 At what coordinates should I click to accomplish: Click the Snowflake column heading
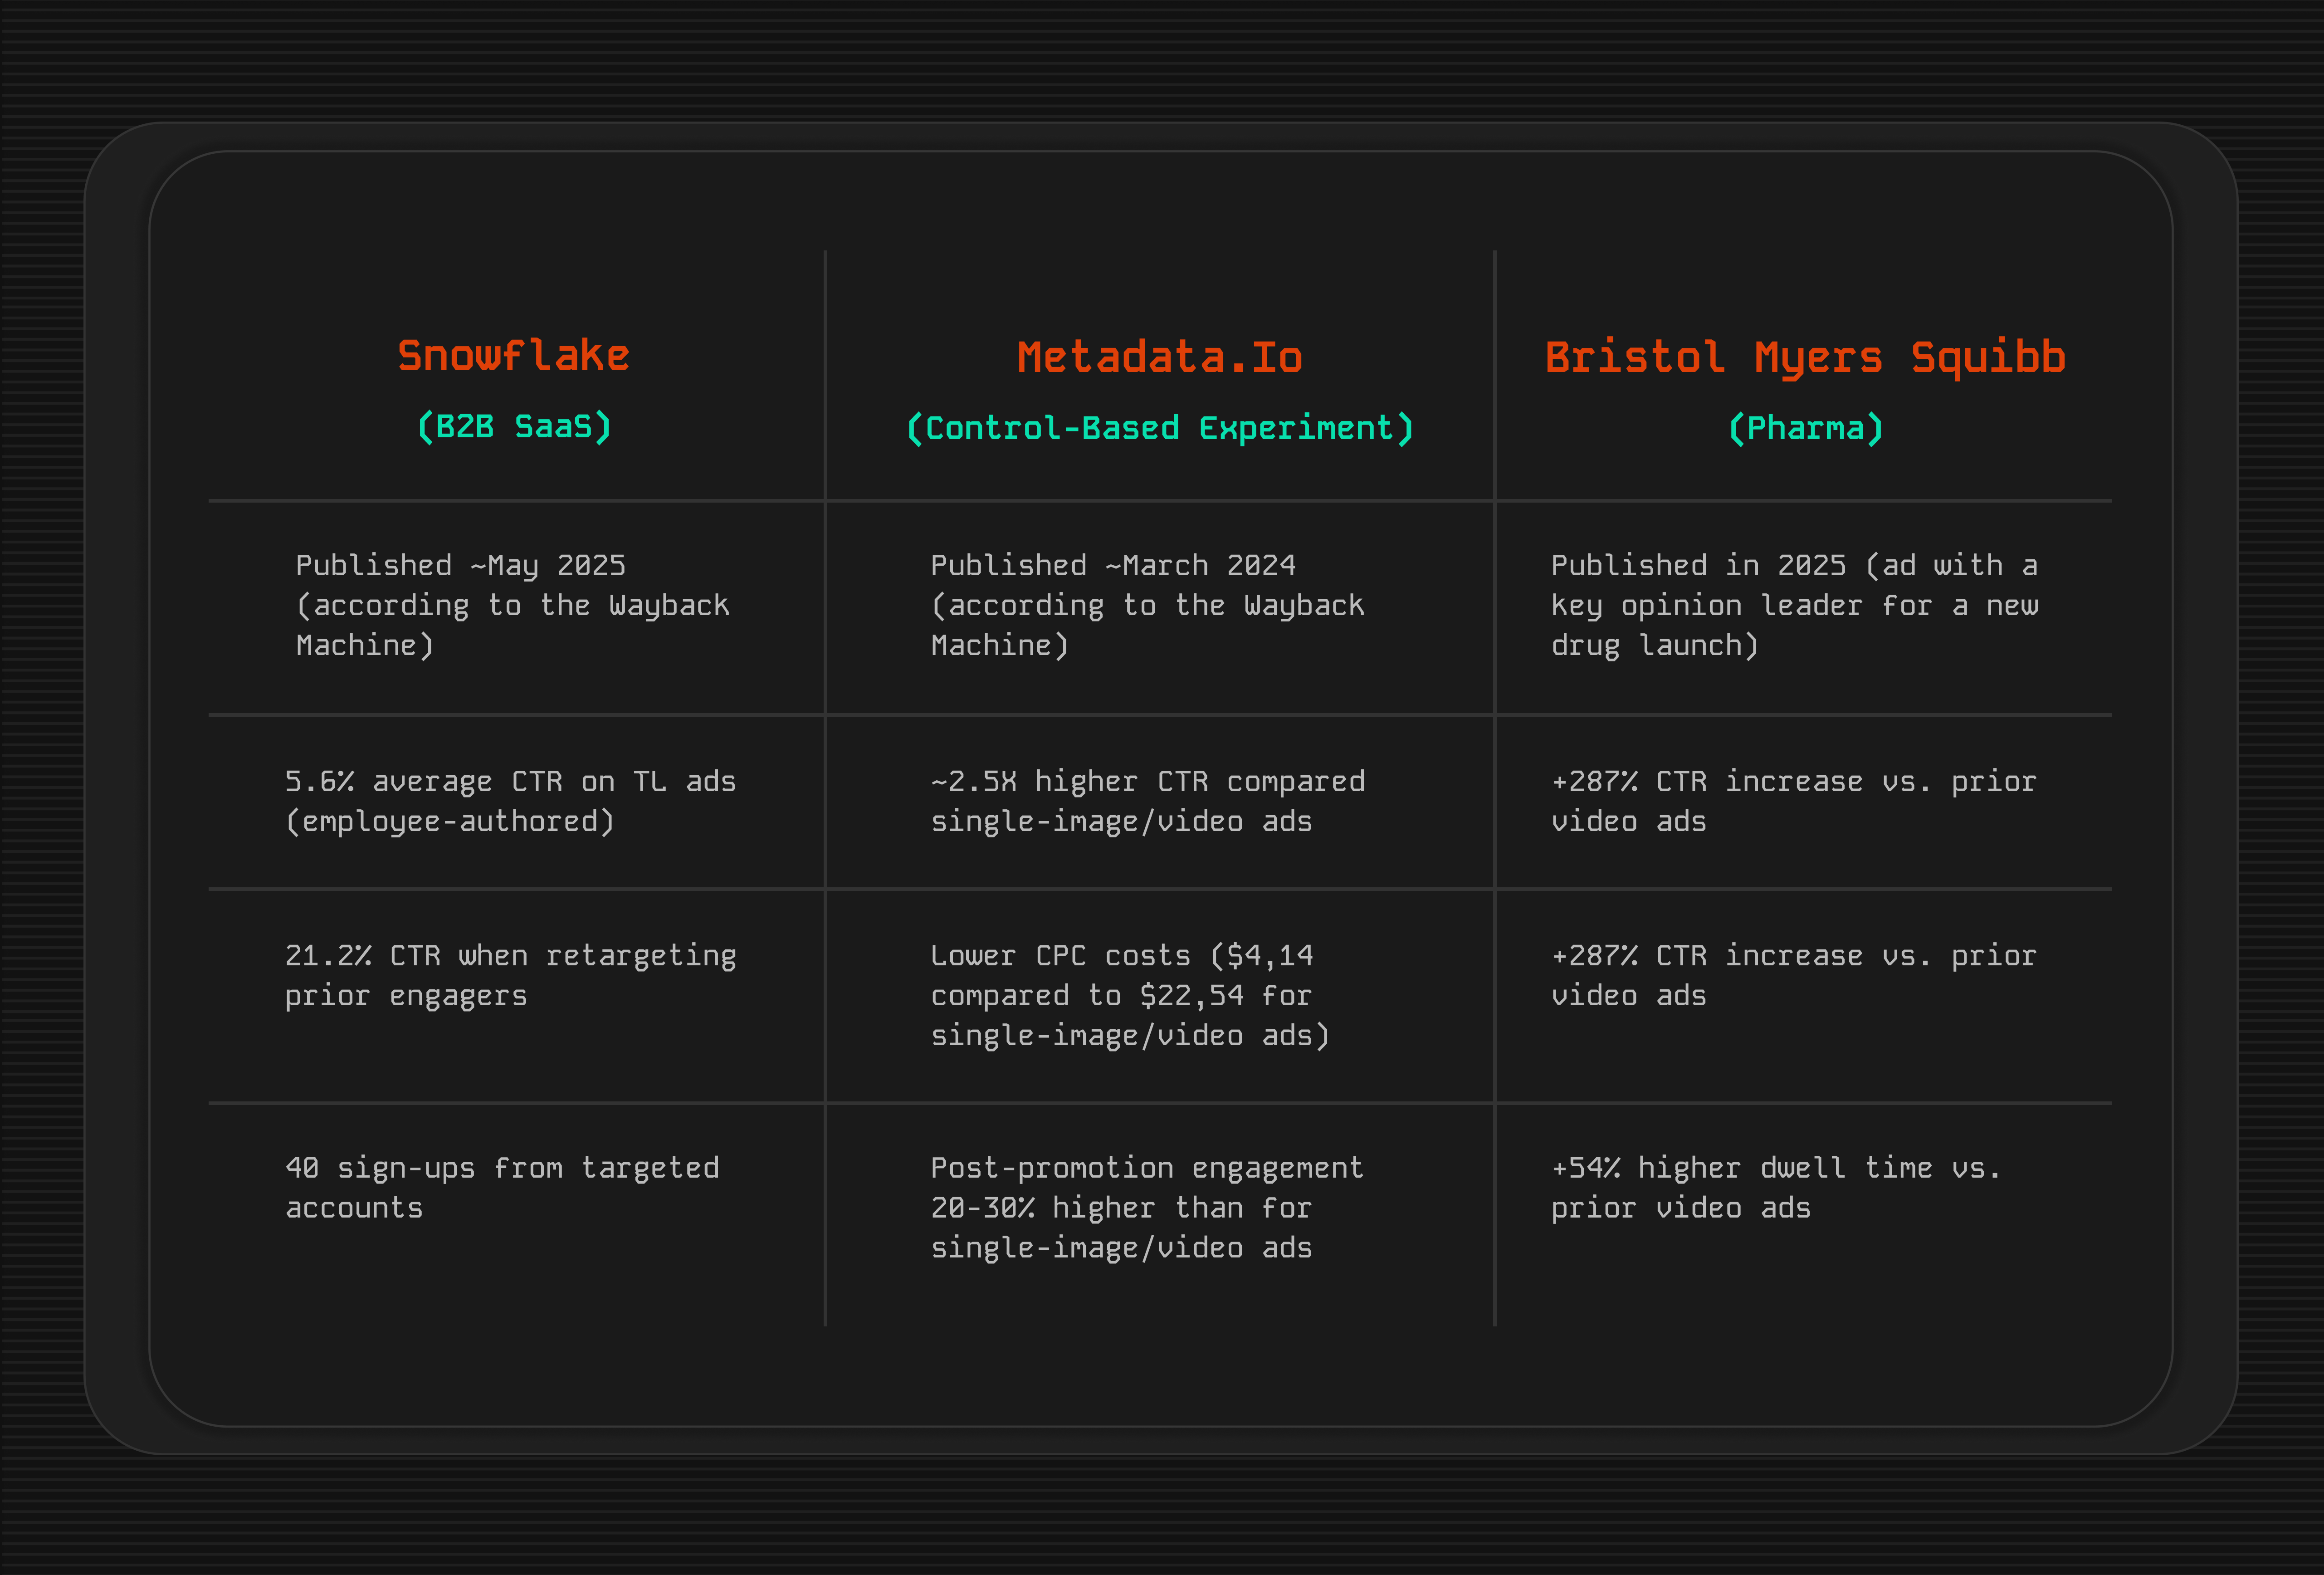coord(513,356)
